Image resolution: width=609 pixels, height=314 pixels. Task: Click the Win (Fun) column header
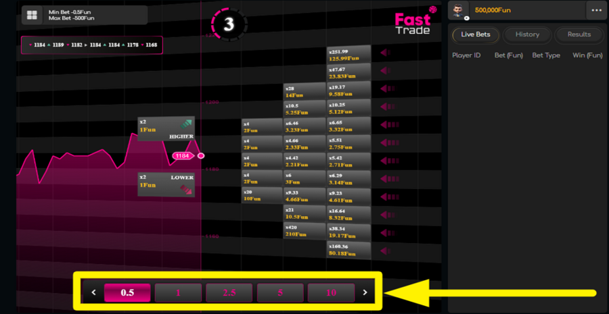coord(587,55)
